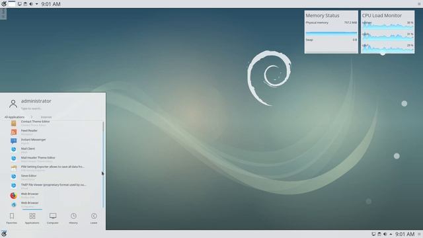Click the launcher application list scrollbar
This screenshot has width=423, height=238.
point(103,165)
